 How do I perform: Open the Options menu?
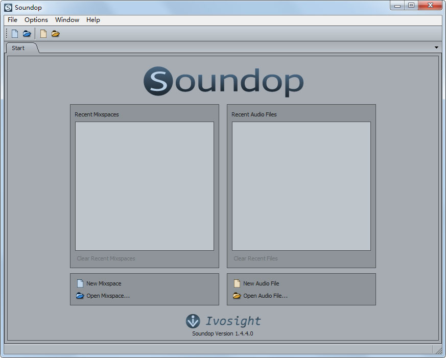[36, 20]
